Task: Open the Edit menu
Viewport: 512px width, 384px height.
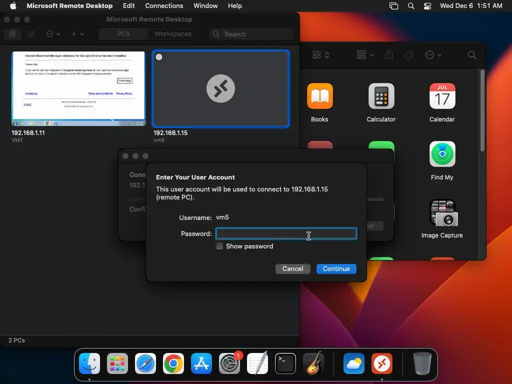Action: [128, 5]
